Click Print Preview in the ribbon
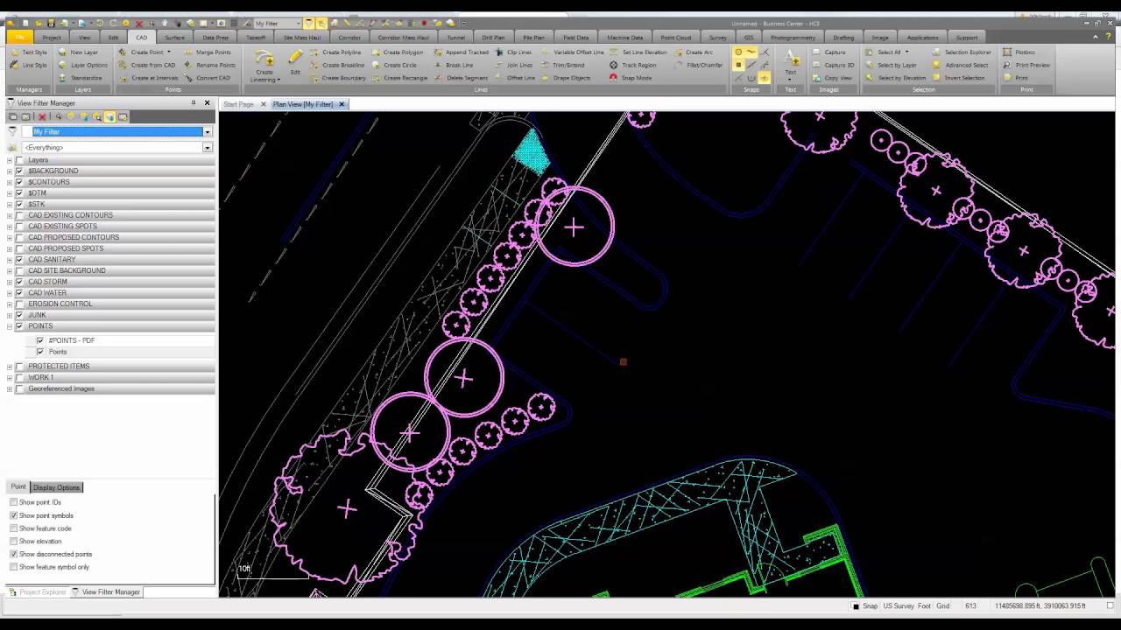The width and height of the screenshot is (1121, 630). pos(1026,65)
